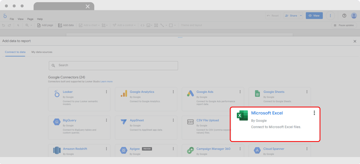The height and width of the screenshot is (164, 360).
Task: Click the zoom magnifier tool
Action: point(27,25)
